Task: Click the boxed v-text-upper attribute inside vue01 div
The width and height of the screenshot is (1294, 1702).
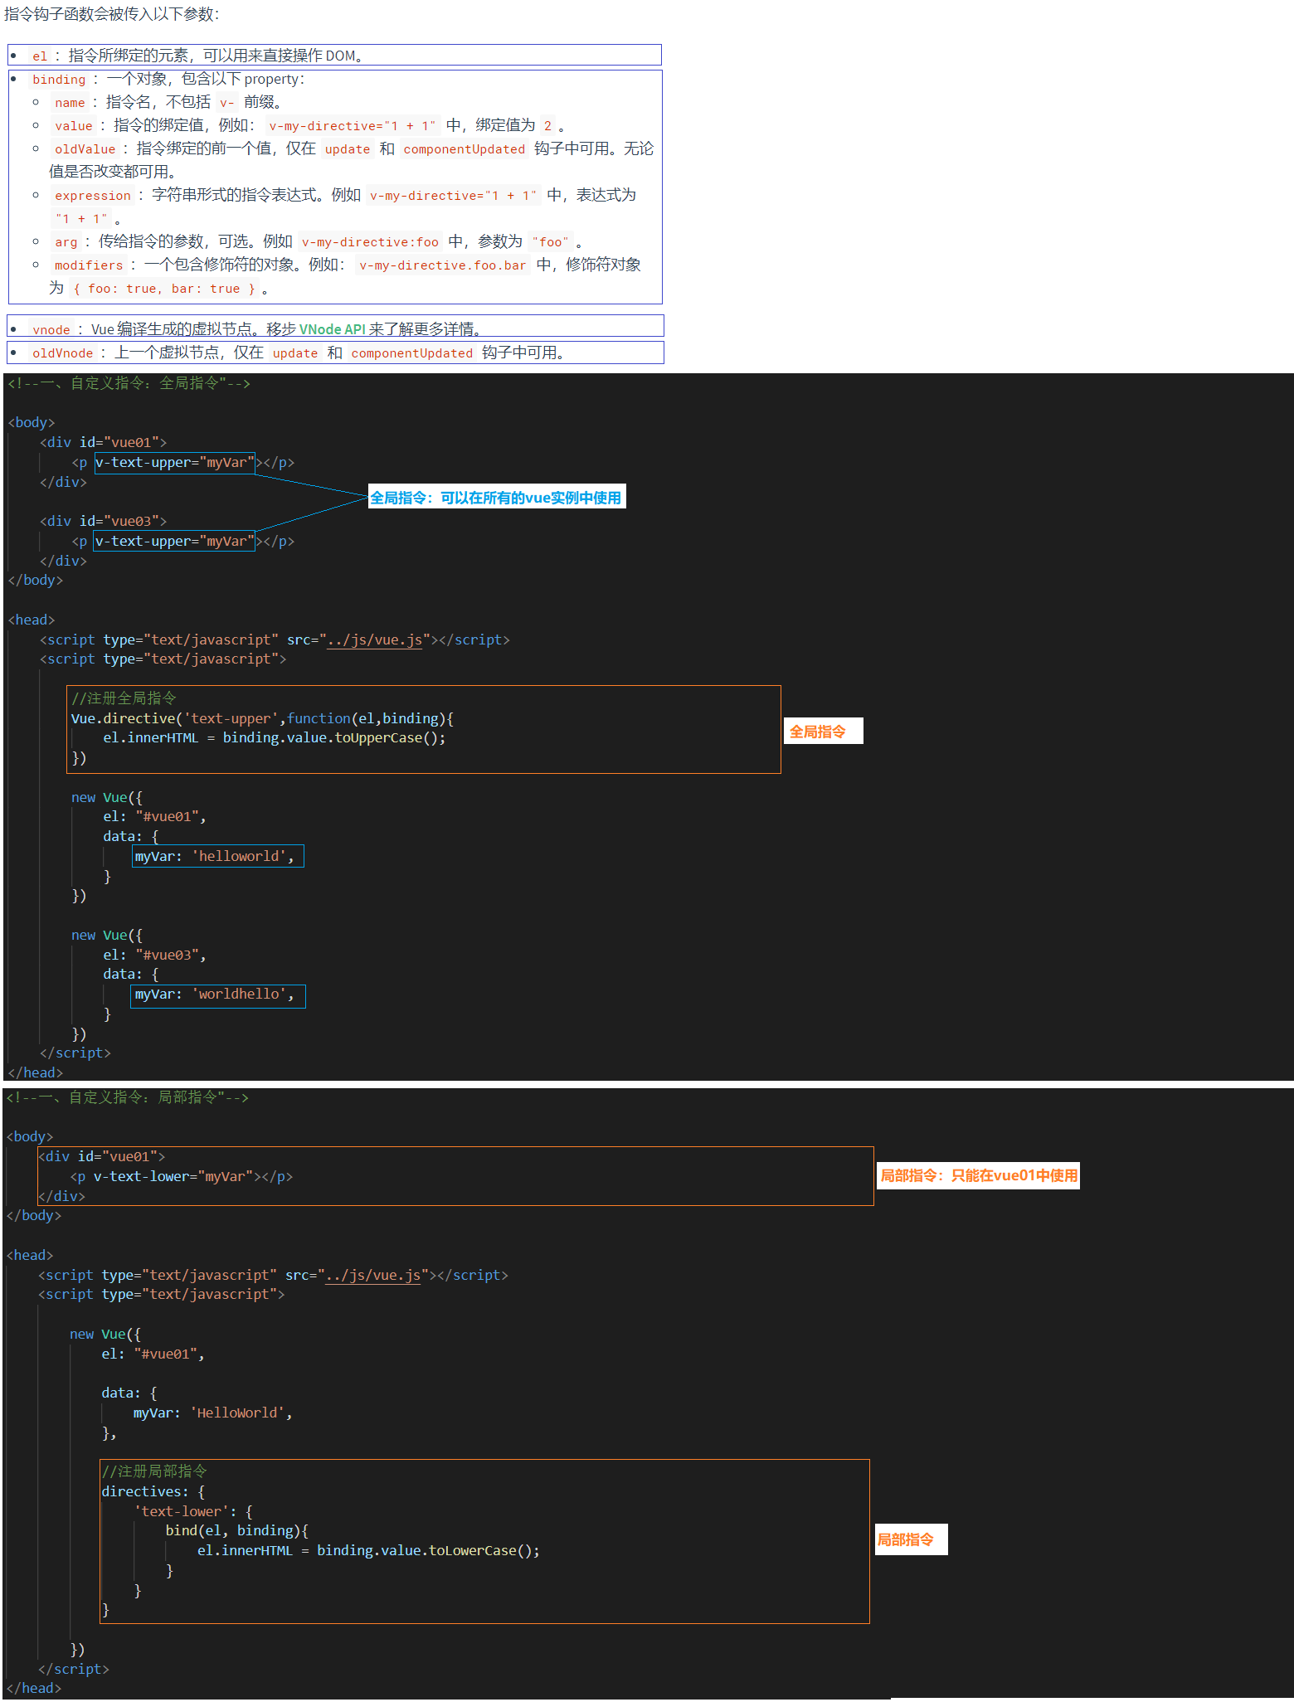Action: pos(174,462)
